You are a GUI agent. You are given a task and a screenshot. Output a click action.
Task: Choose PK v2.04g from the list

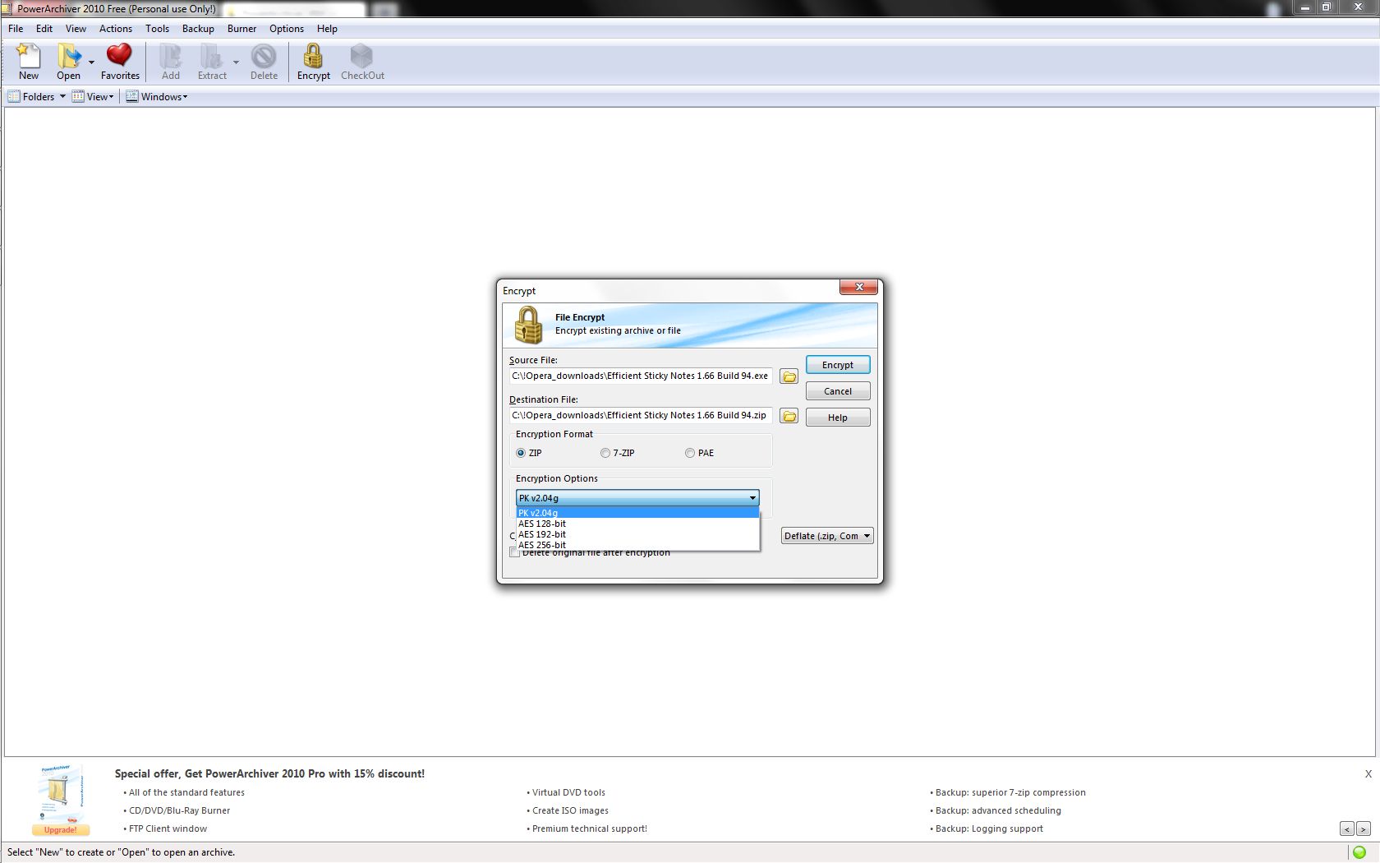pyautogui.click(x=637, y=513)
